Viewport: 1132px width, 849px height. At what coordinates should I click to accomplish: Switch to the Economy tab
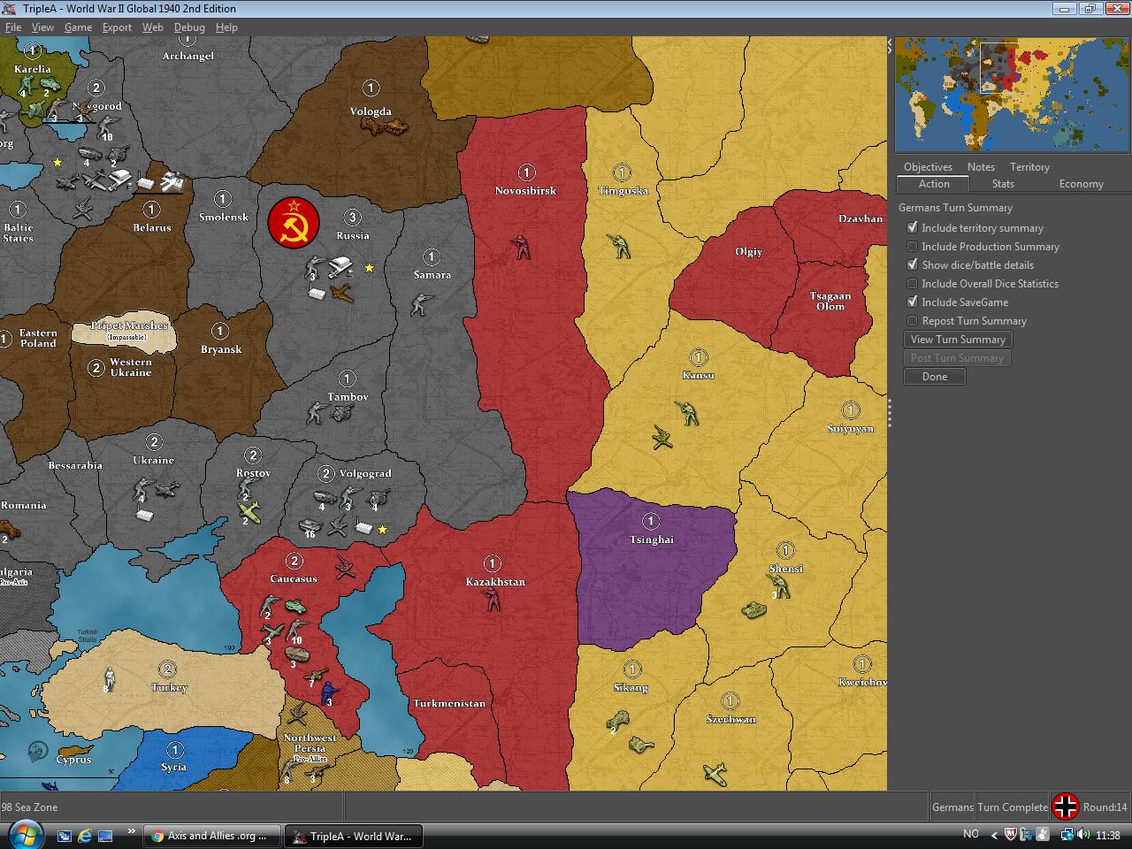coord(1081,184)
